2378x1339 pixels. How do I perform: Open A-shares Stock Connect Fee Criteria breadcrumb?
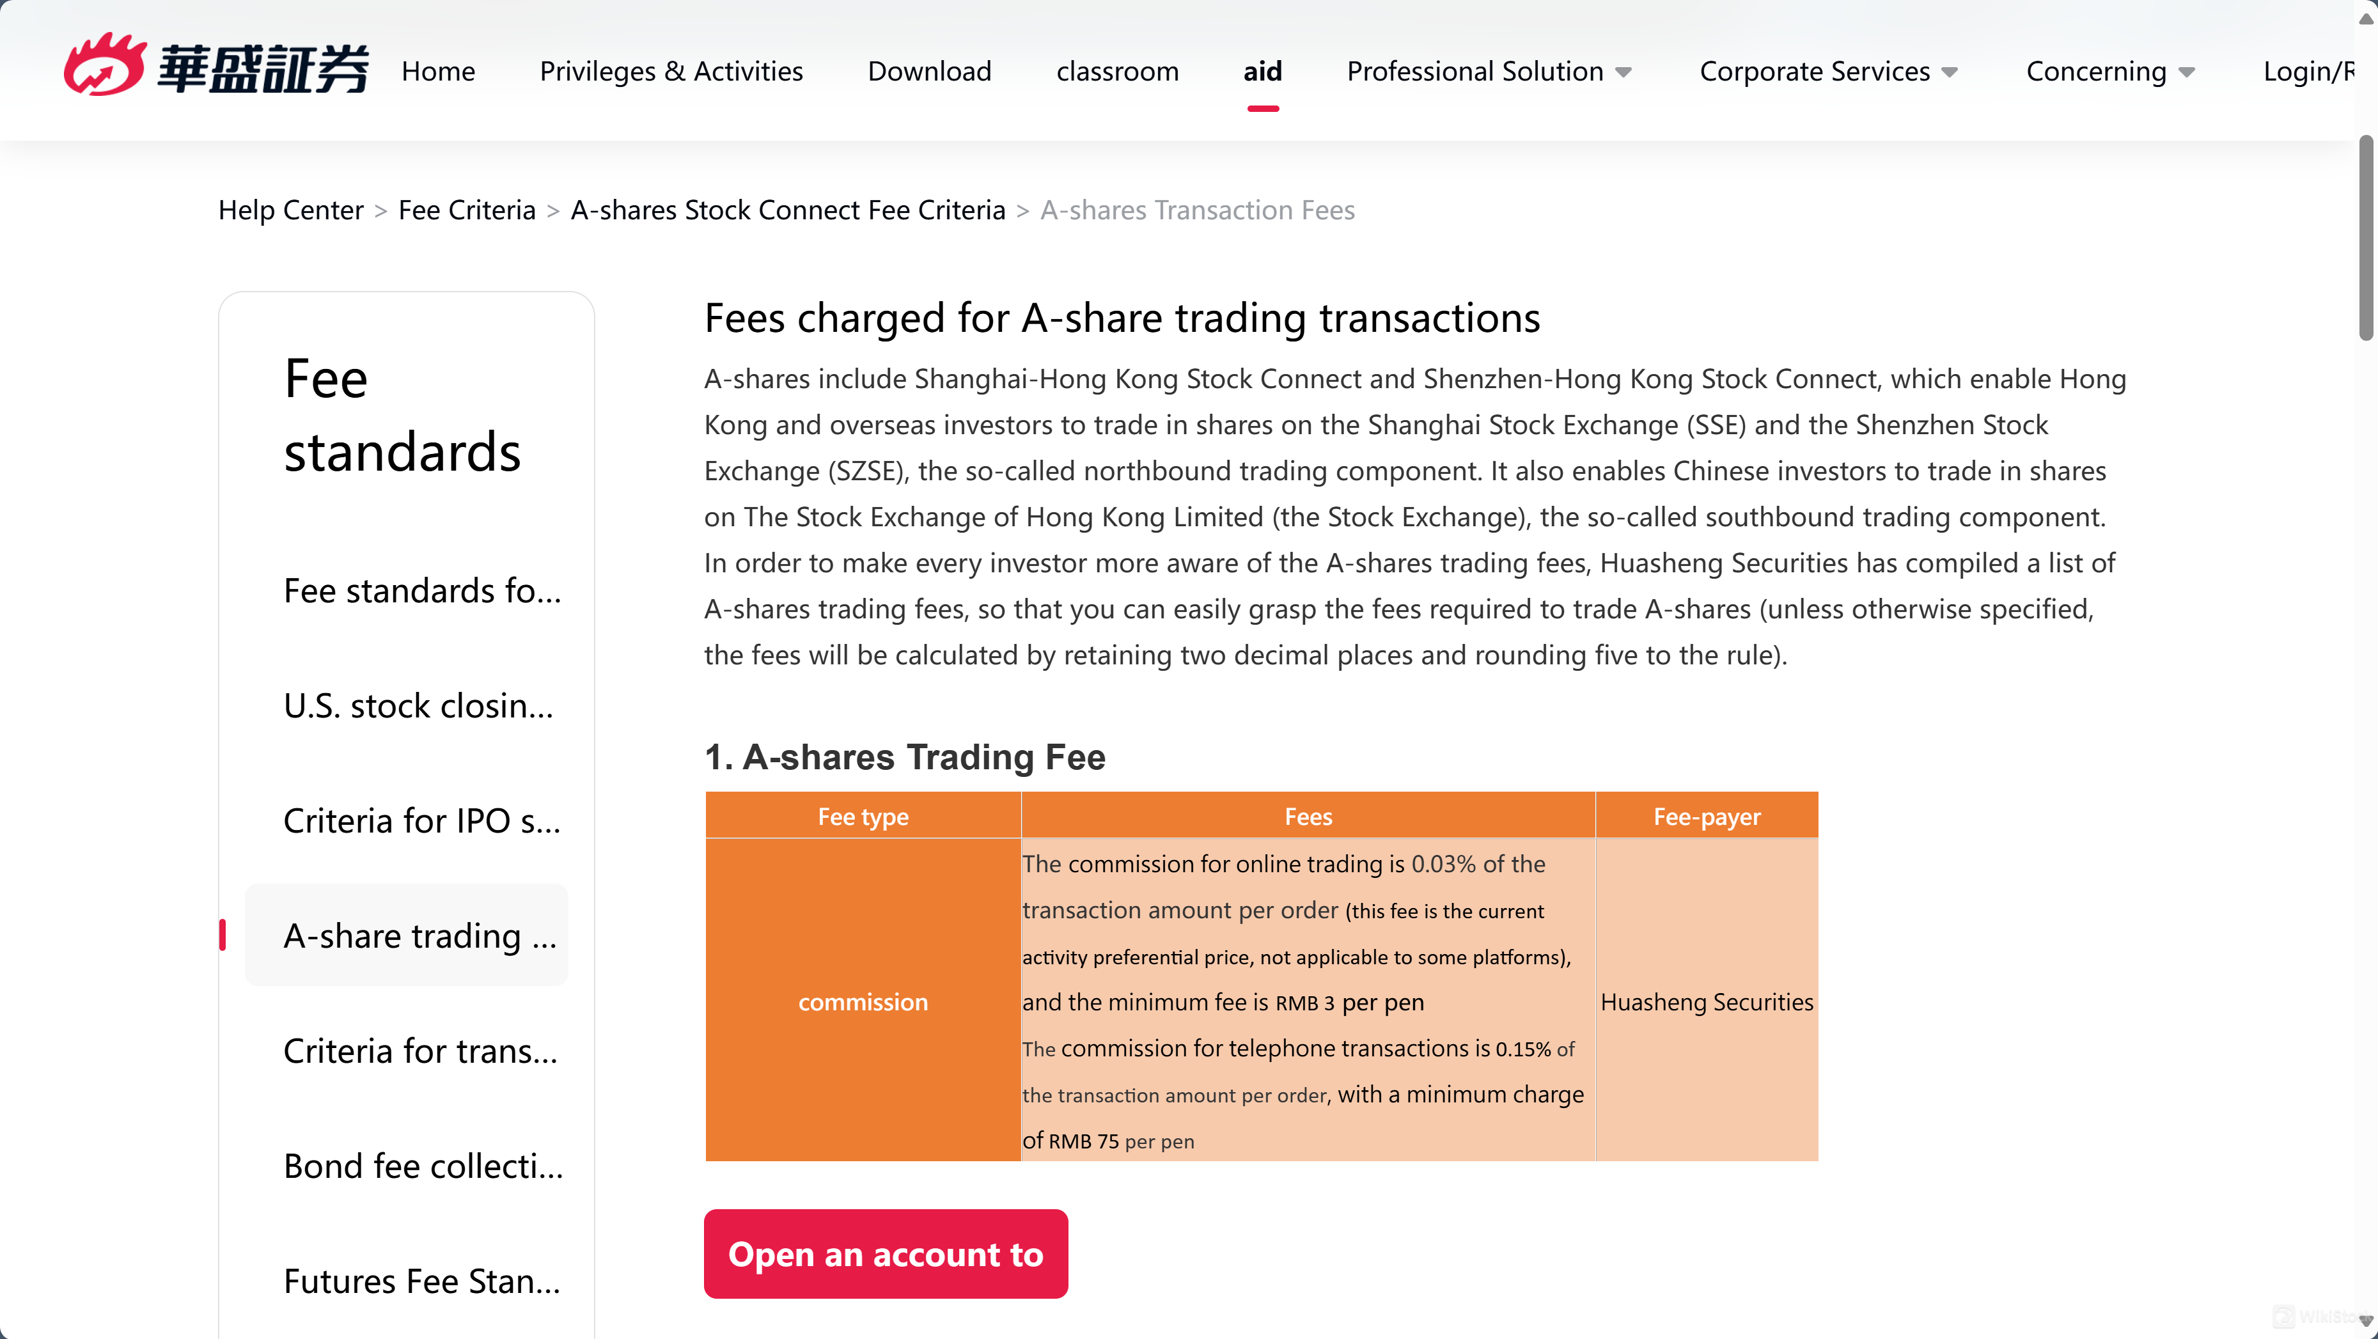(x=787, y=210)
